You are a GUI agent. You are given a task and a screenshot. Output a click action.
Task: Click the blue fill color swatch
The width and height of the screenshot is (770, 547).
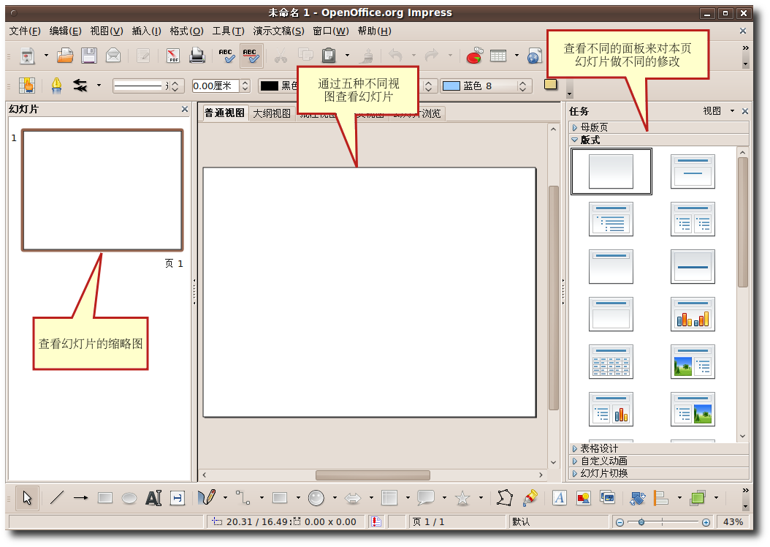(451, 86)
